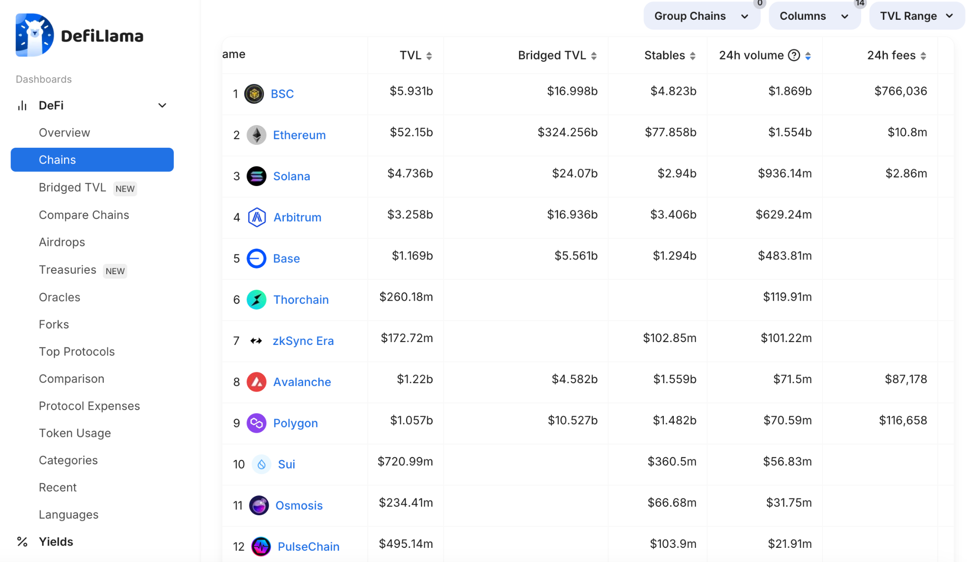Open the Avalanche chain link
This screenshot has height=562, width=967.
point(302,382)
